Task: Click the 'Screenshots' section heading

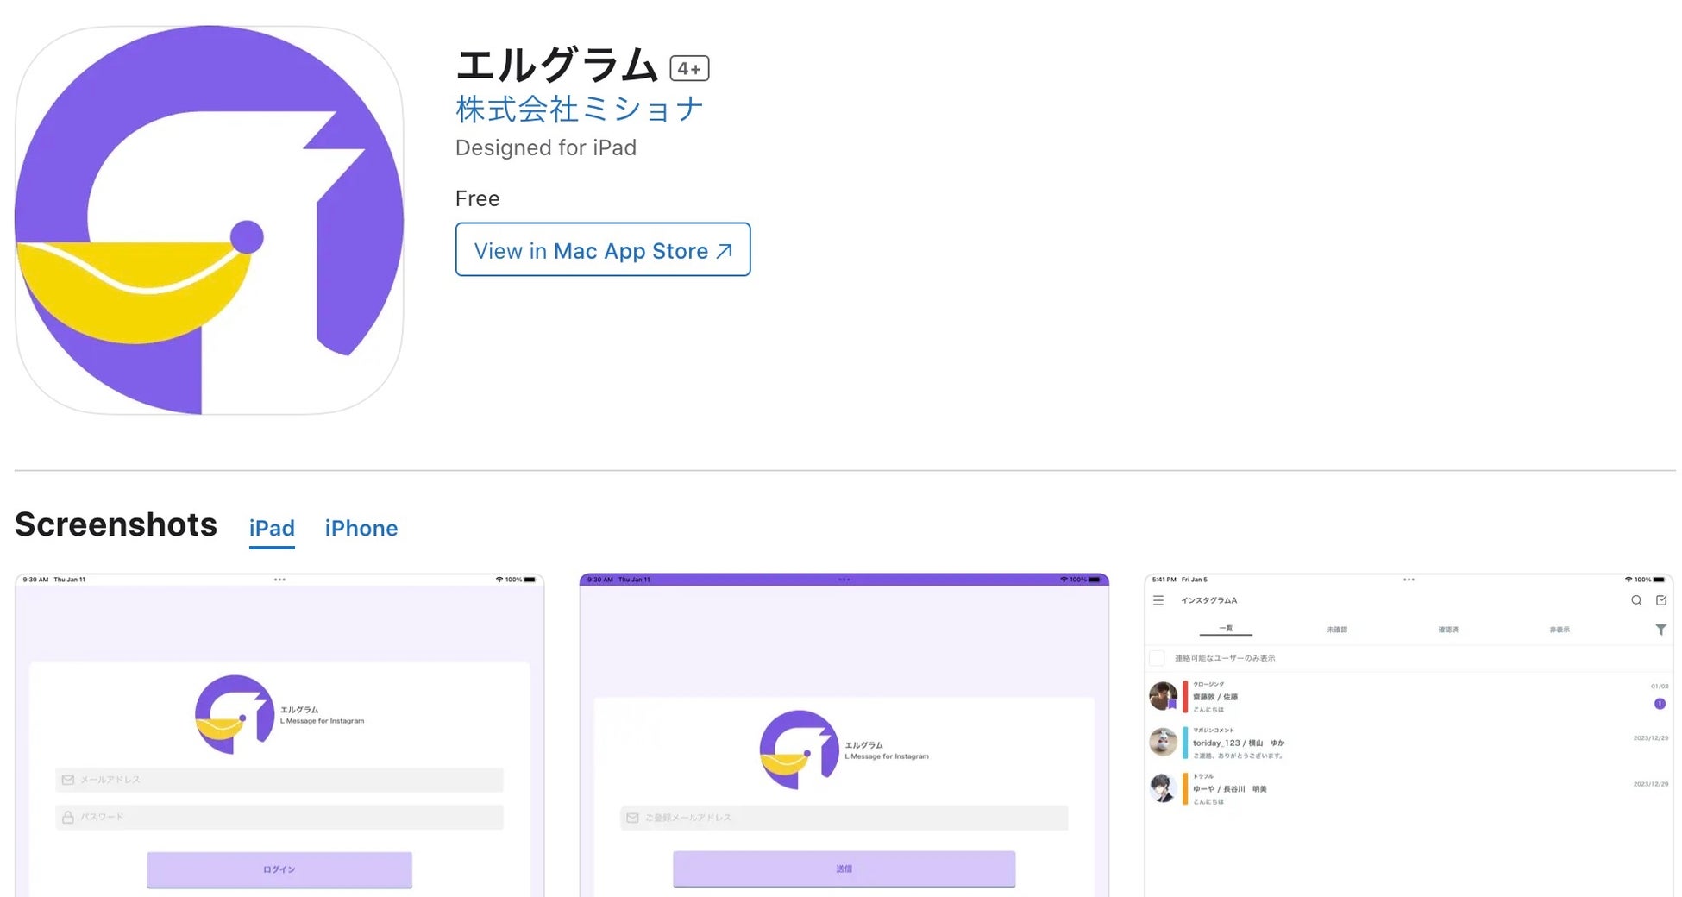Action: (116, 524)
